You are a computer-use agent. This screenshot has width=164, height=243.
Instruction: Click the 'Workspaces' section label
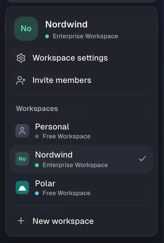point(37,108)
